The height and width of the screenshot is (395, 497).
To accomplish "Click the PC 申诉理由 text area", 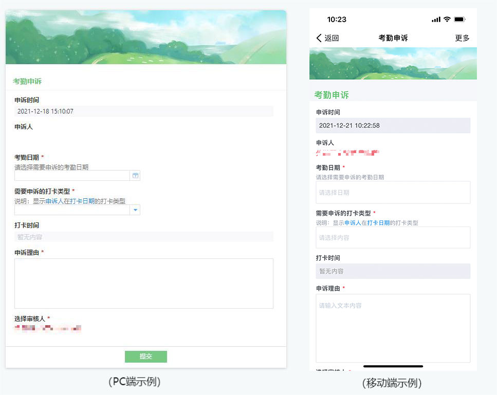I will (x=143, y=283).
